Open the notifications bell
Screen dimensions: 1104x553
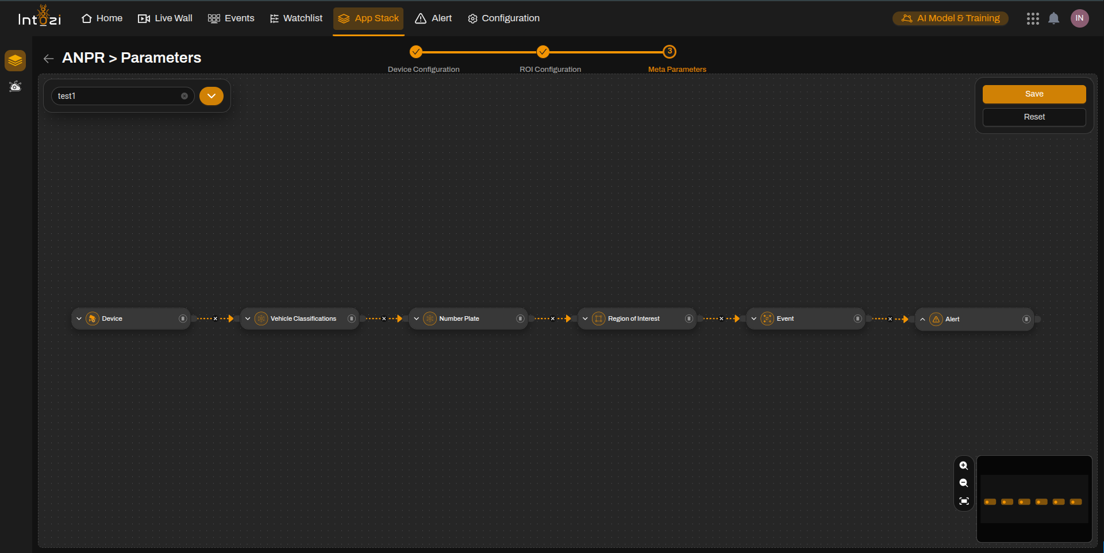(x=1053, y=18)
